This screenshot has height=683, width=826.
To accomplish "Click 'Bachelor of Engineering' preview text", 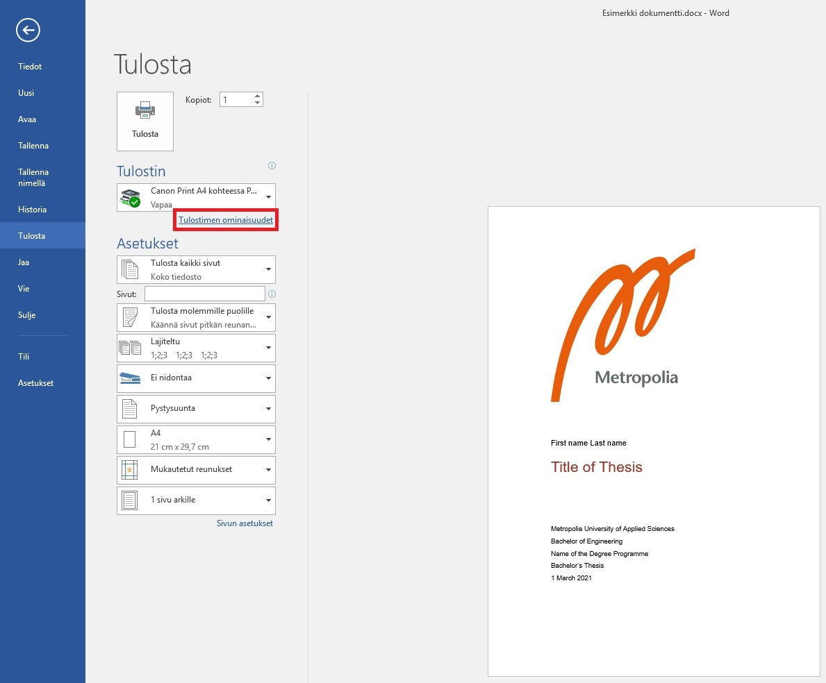I will pyautogui.click(x=586, y=541).
